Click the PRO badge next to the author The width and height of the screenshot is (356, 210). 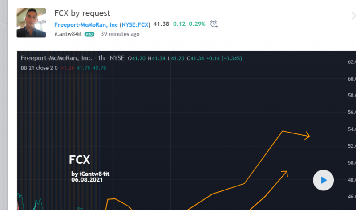point(89,34)
